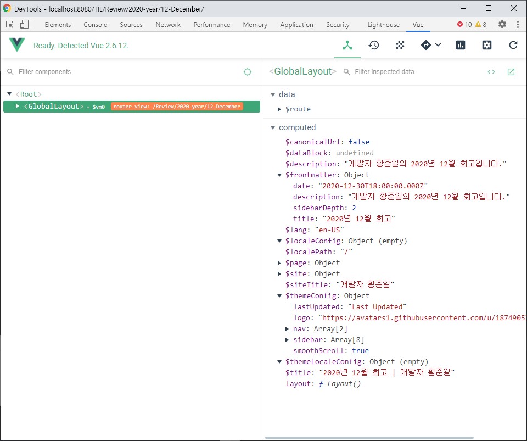Click the yellow warnings count icon
Screen dimensions: 527x441
click(478, 24)
